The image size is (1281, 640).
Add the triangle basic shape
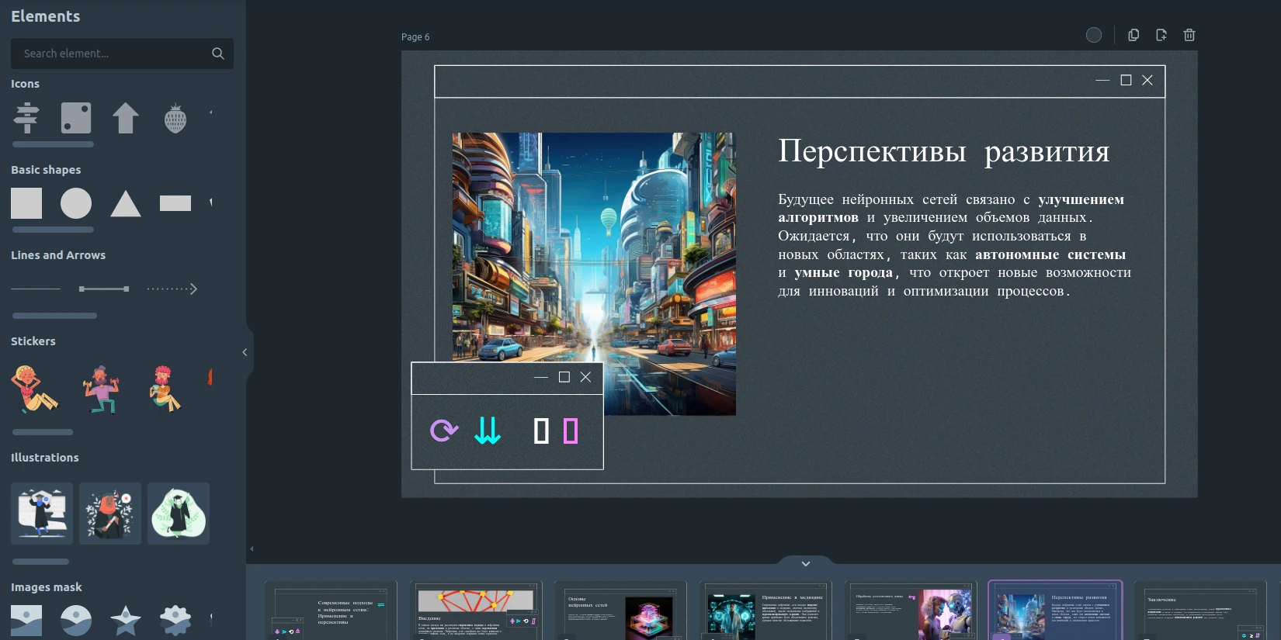point(126,204)
